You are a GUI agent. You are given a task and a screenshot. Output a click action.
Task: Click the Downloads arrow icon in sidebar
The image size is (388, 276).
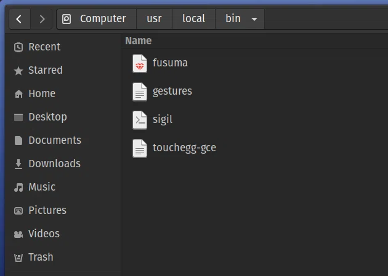tap(18, 164)
